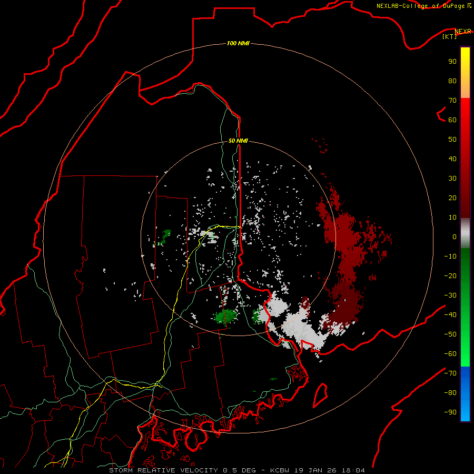Select the -90 value on velocity scale
The image size is (474, 474).
tap(450, 412)
